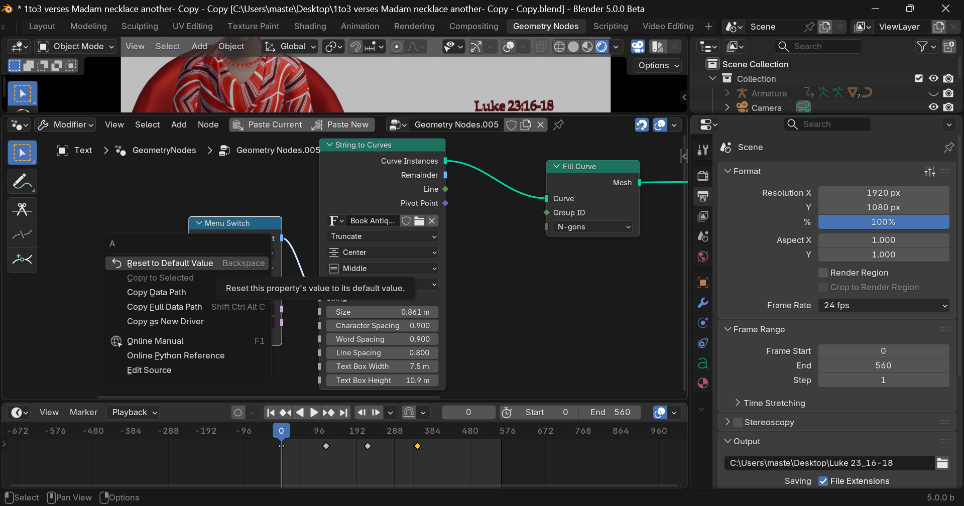The image size is (964, 506).
Task: Adjust the Resolution percentage 100% slider
Action: 884,222
